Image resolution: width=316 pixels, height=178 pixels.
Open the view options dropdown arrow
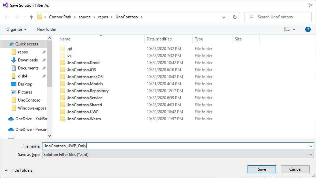click(x=294, y=29)
